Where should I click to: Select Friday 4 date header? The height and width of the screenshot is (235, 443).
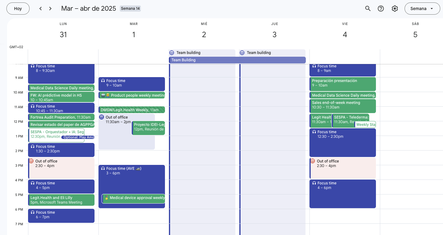(x=345, y=34)
